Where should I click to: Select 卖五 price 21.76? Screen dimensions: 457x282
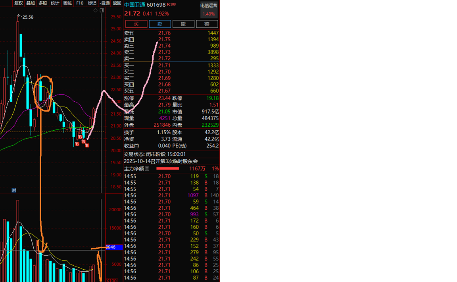[x=164, y=33]
